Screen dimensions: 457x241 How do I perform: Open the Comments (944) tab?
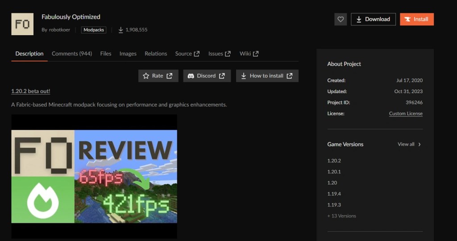click(72, 53)
